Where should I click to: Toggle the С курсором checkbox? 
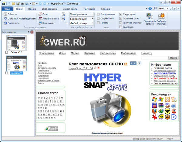pyautogui.click(x=121, y=14)
